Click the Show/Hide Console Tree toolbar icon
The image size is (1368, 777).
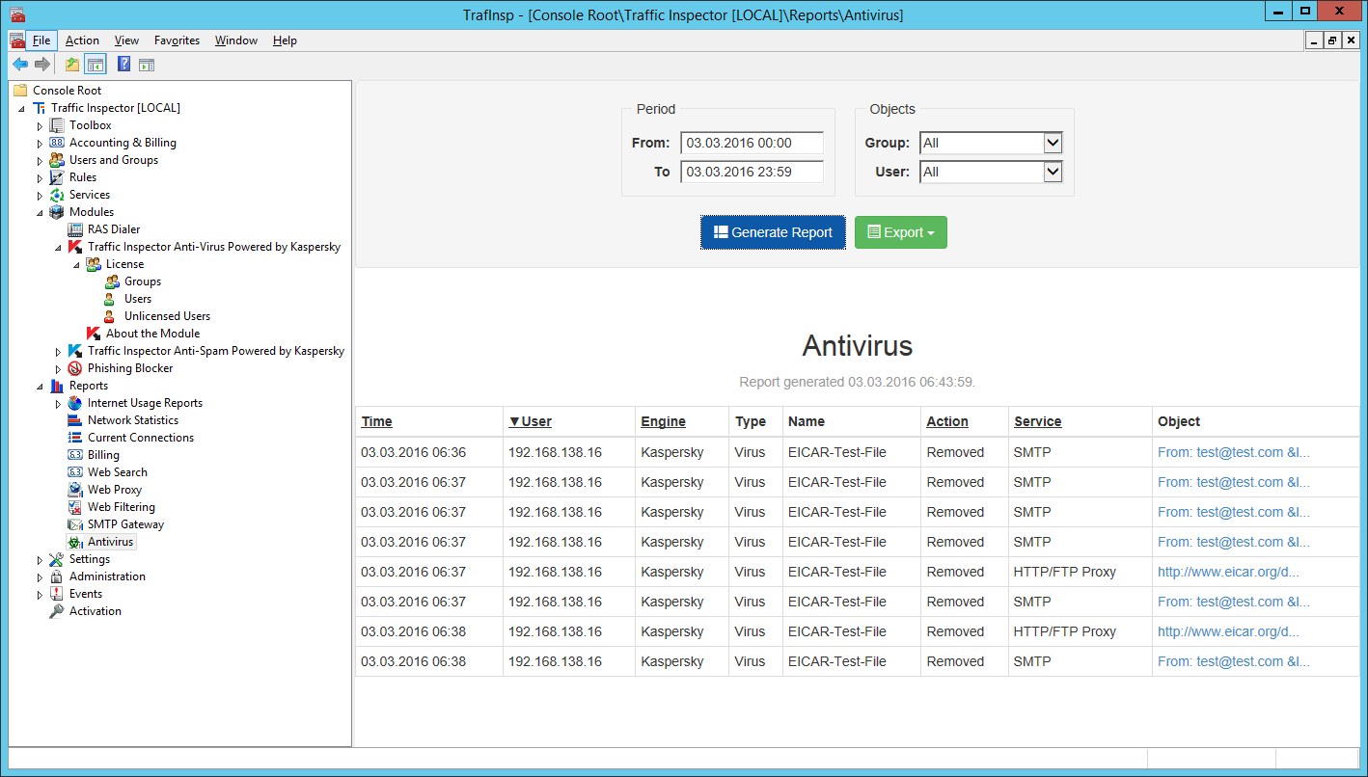click(x=95, y=65)
